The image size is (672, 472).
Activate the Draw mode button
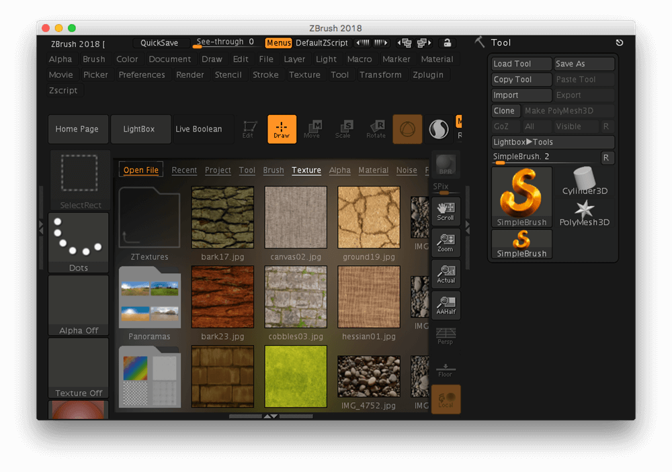point(282,129)
